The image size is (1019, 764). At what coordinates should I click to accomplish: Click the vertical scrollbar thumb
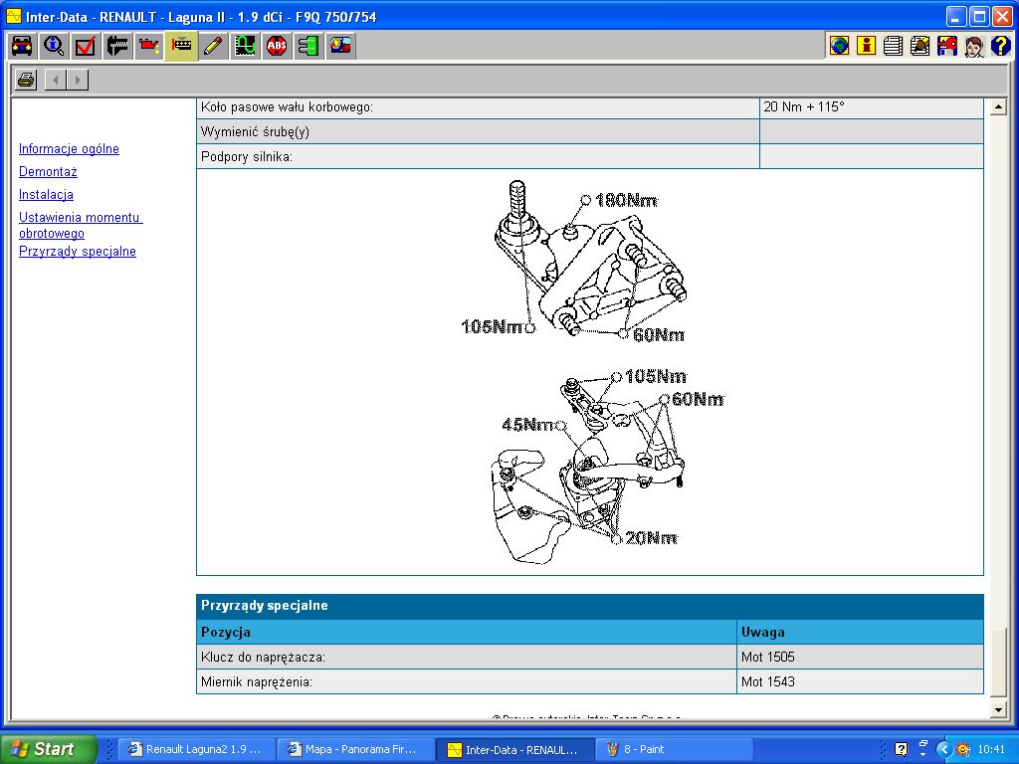[x=998, y=664]
